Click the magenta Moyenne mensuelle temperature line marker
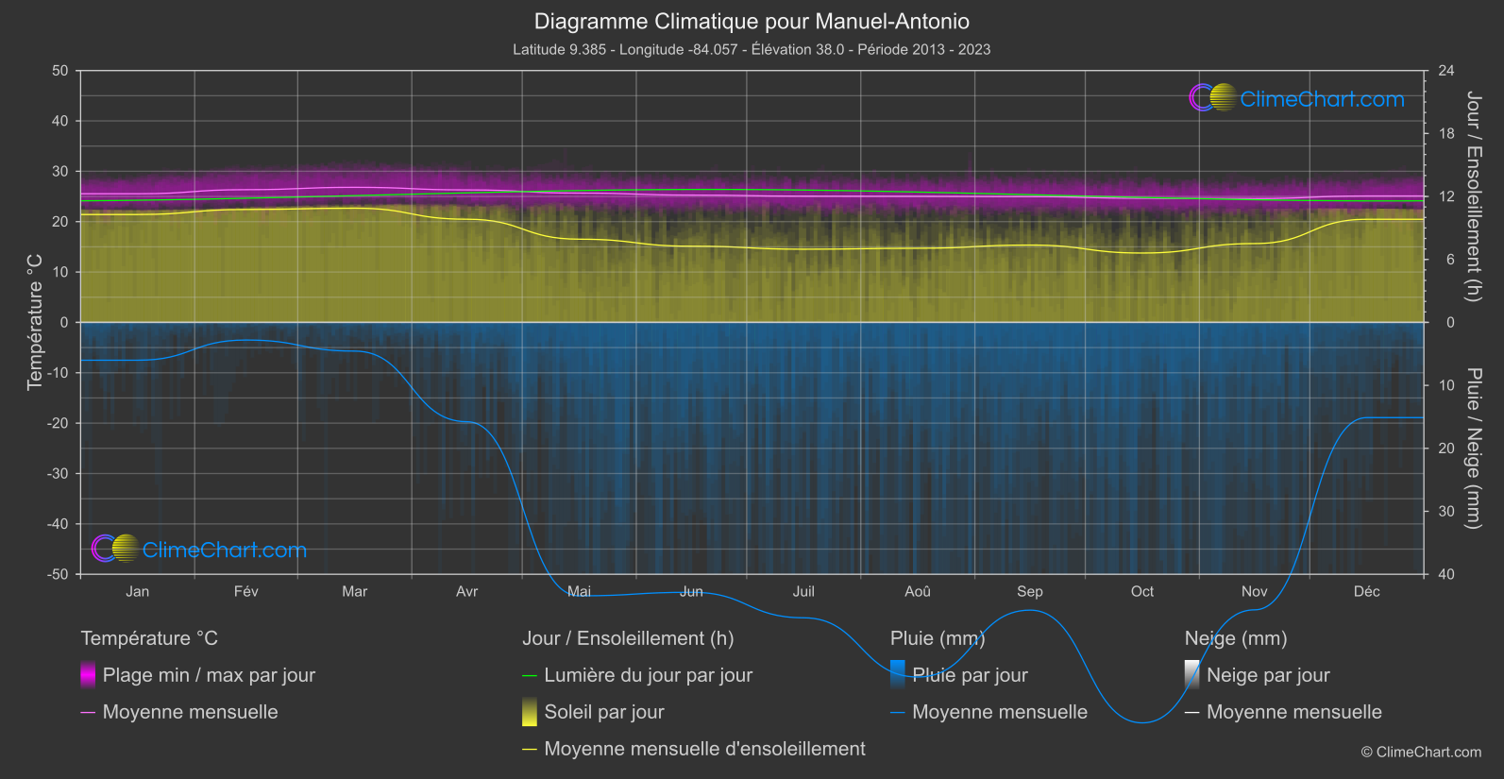Screen dimensions: 1504x779 88,712
